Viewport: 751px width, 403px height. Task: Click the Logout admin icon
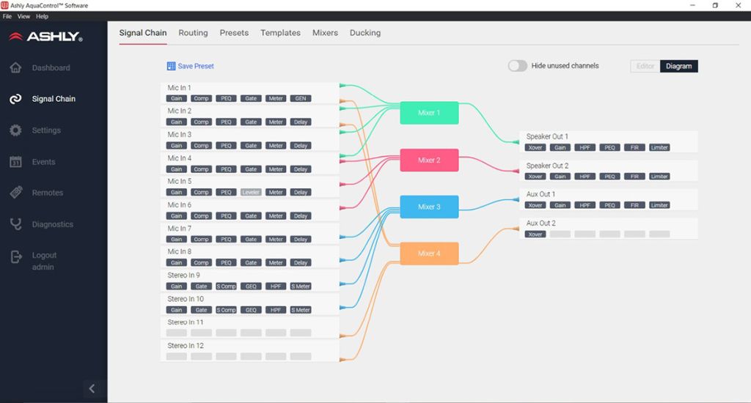15,256
